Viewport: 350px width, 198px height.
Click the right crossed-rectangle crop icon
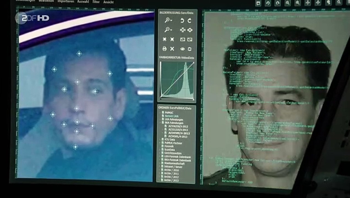tap(190, 39)
